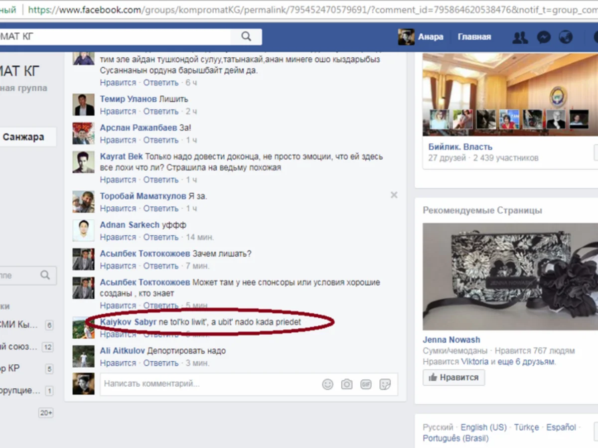Image resolution: width=598 pixels, height=448 pixels.
Task: Open the Бийлик. Власть group cover photo
Action: pos(510,95)
